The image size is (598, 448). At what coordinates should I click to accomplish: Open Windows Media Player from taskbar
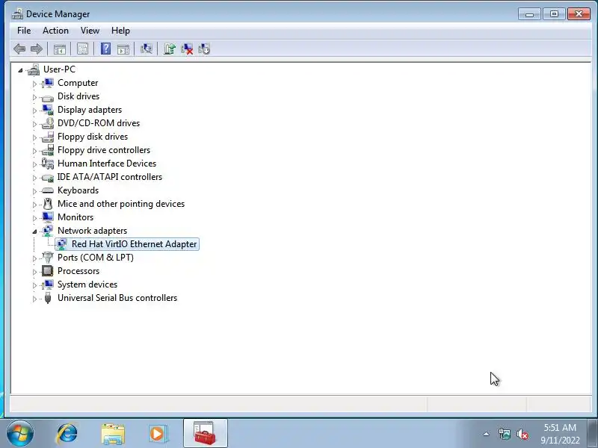pyautogui.click(x=158, y=434)
